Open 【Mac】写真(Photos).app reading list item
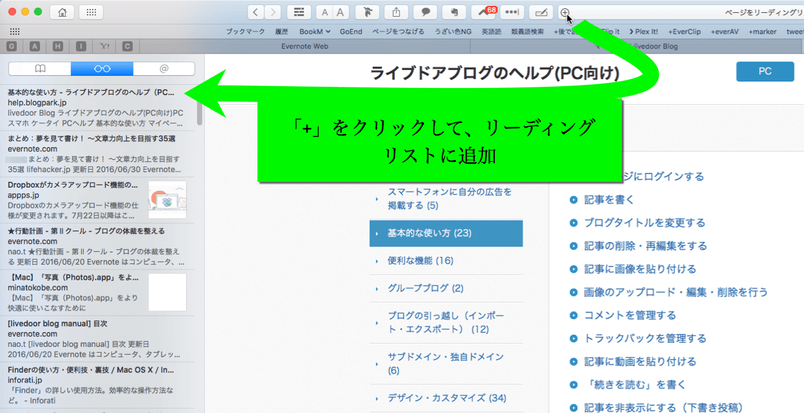 click(x=97, y=291)
